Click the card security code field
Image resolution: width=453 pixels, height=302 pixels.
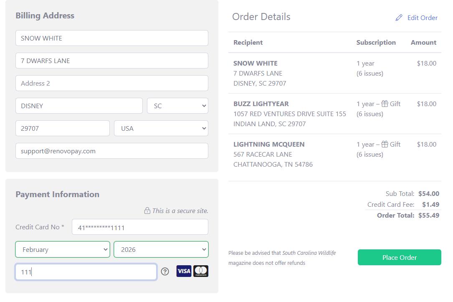click(86, 272)
